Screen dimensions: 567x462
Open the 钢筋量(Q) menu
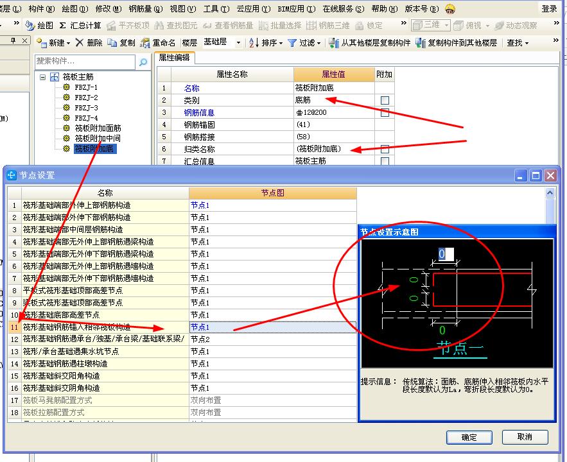pyautogui.click(x=146, y=8)
